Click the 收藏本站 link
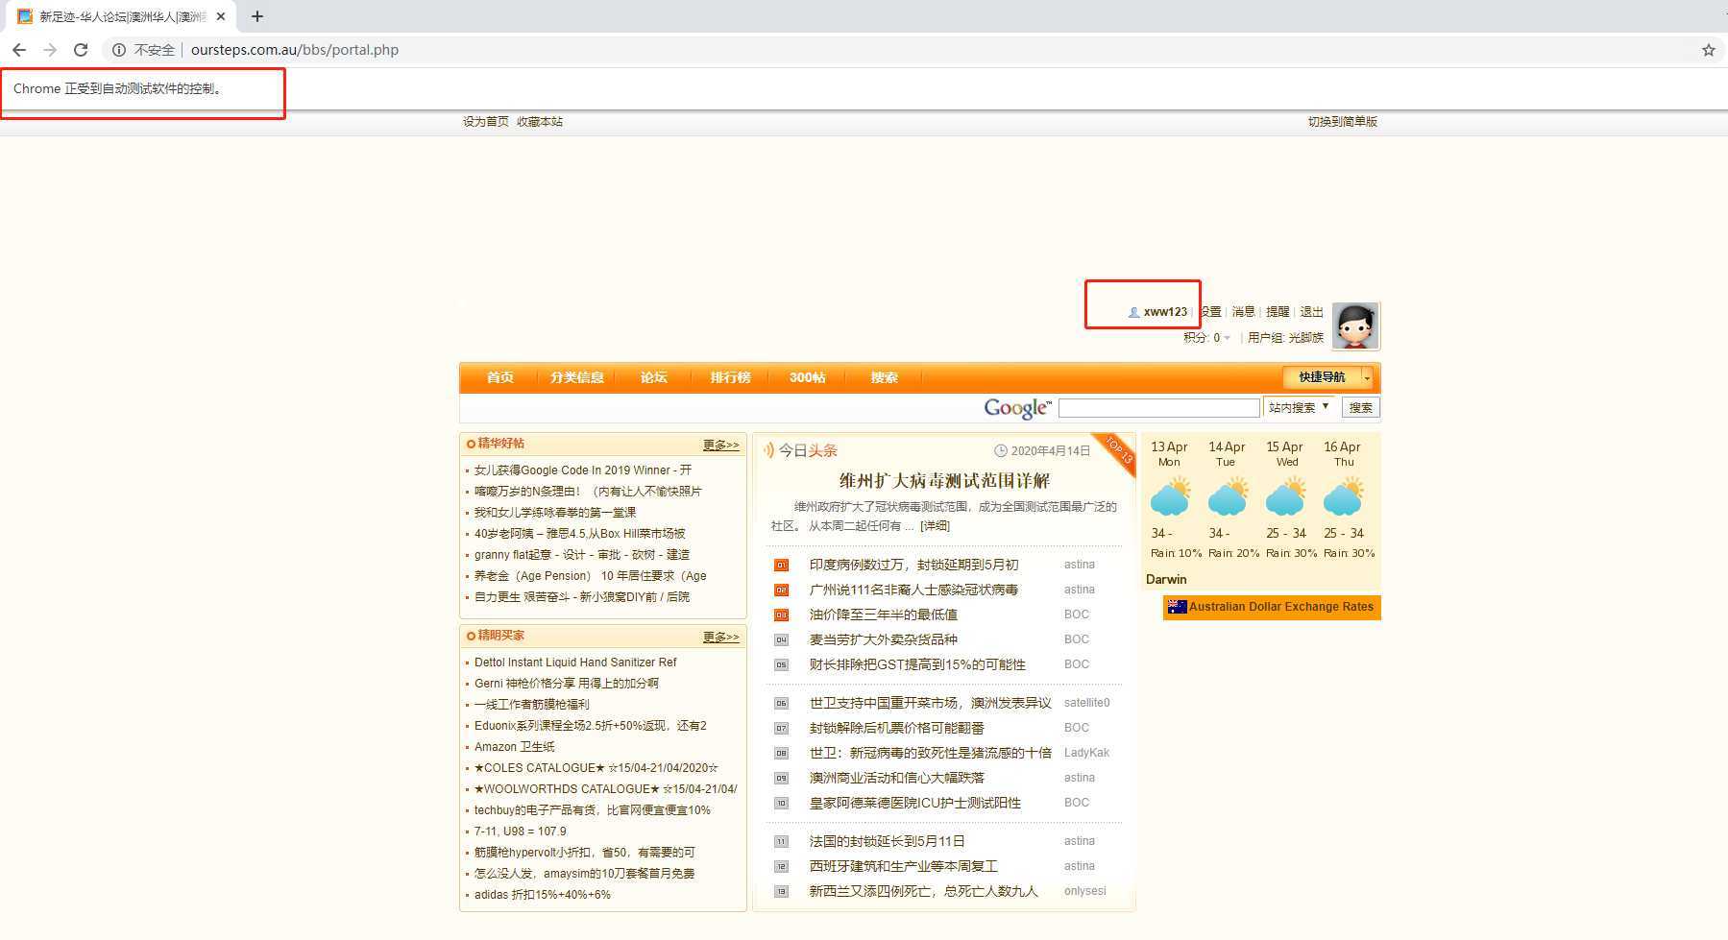Screen dimensions: 1728x940 click(x=540, y=122)
